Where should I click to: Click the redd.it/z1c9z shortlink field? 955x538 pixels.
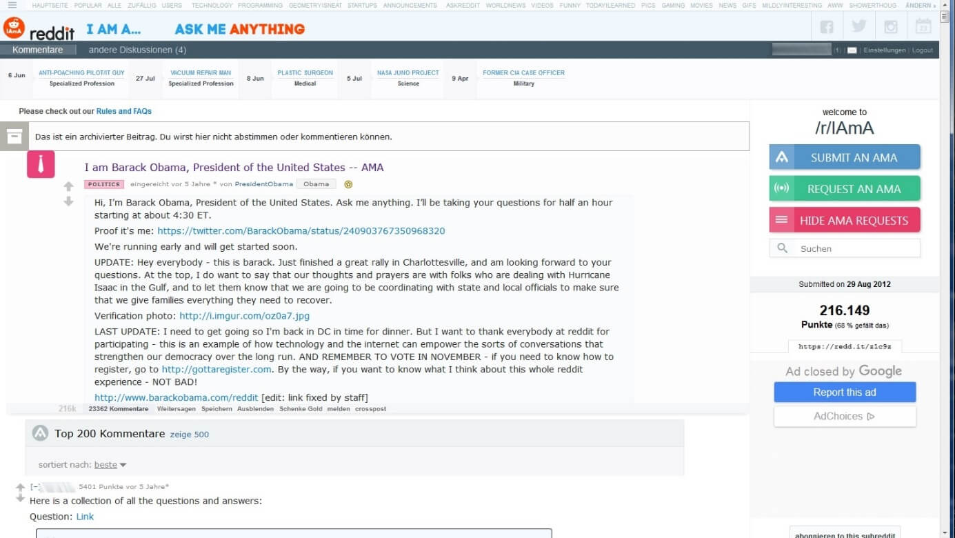tap(845, 346)
